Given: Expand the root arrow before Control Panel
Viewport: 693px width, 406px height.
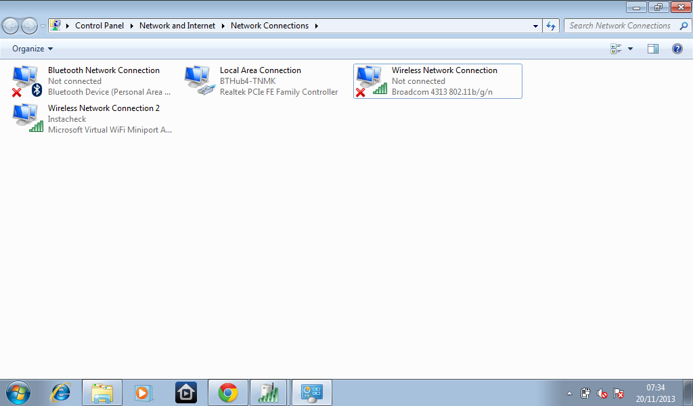Looking at the screenshot, I should [68, 26].
